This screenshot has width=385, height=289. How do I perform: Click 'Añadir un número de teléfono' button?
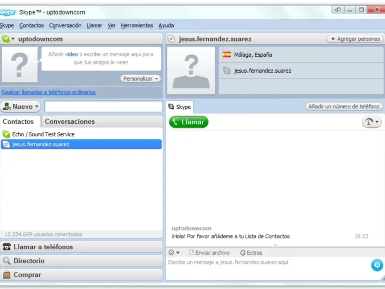tap(344, 106)
